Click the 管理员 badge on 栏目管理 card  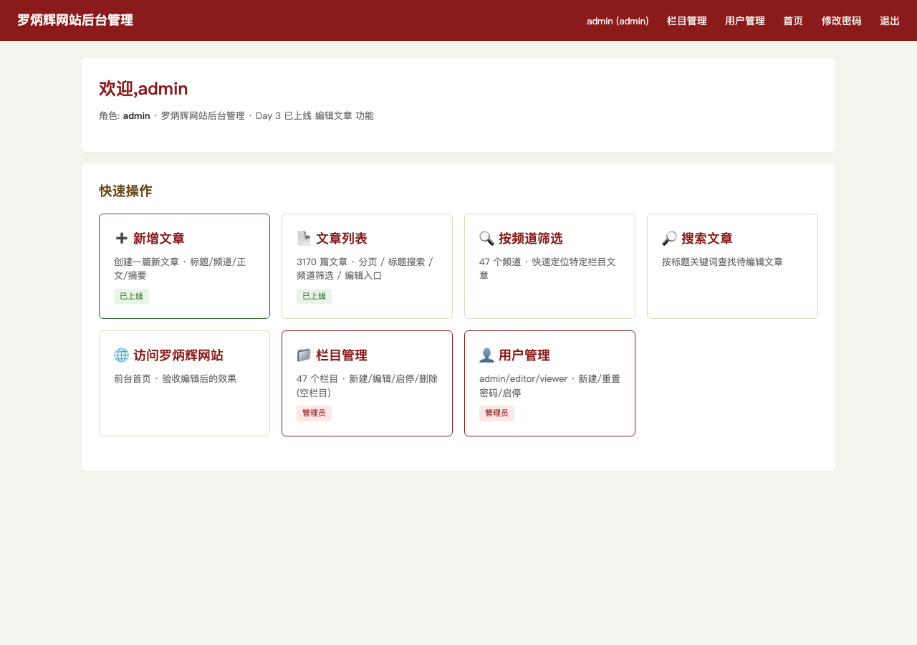(x=314, y=413)
